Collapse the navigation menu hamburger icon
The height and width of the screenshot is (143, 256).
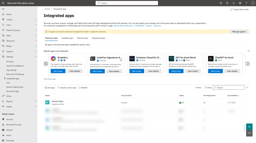tap(3, 9)
